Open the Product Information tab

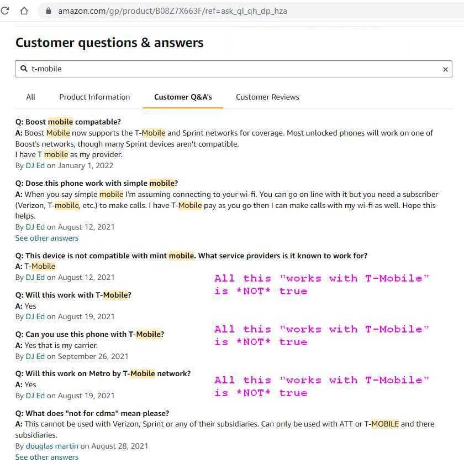[94, 97]
